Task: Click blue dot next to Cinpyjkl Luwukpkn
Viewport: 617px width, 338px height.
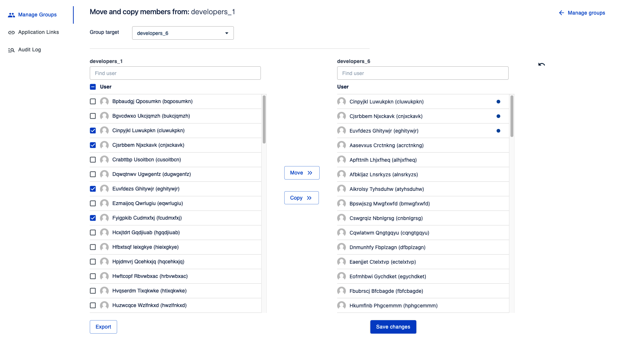Action: point(498,102)
